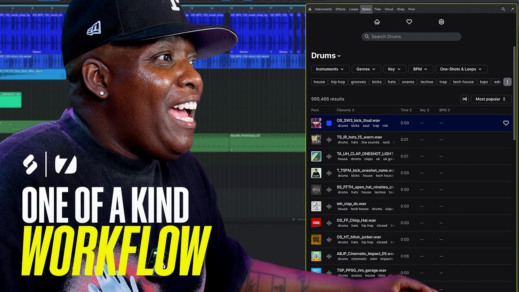Filter by the hip hop tag
This screenshot has width=519, height=292.
(x=338, y=82)
